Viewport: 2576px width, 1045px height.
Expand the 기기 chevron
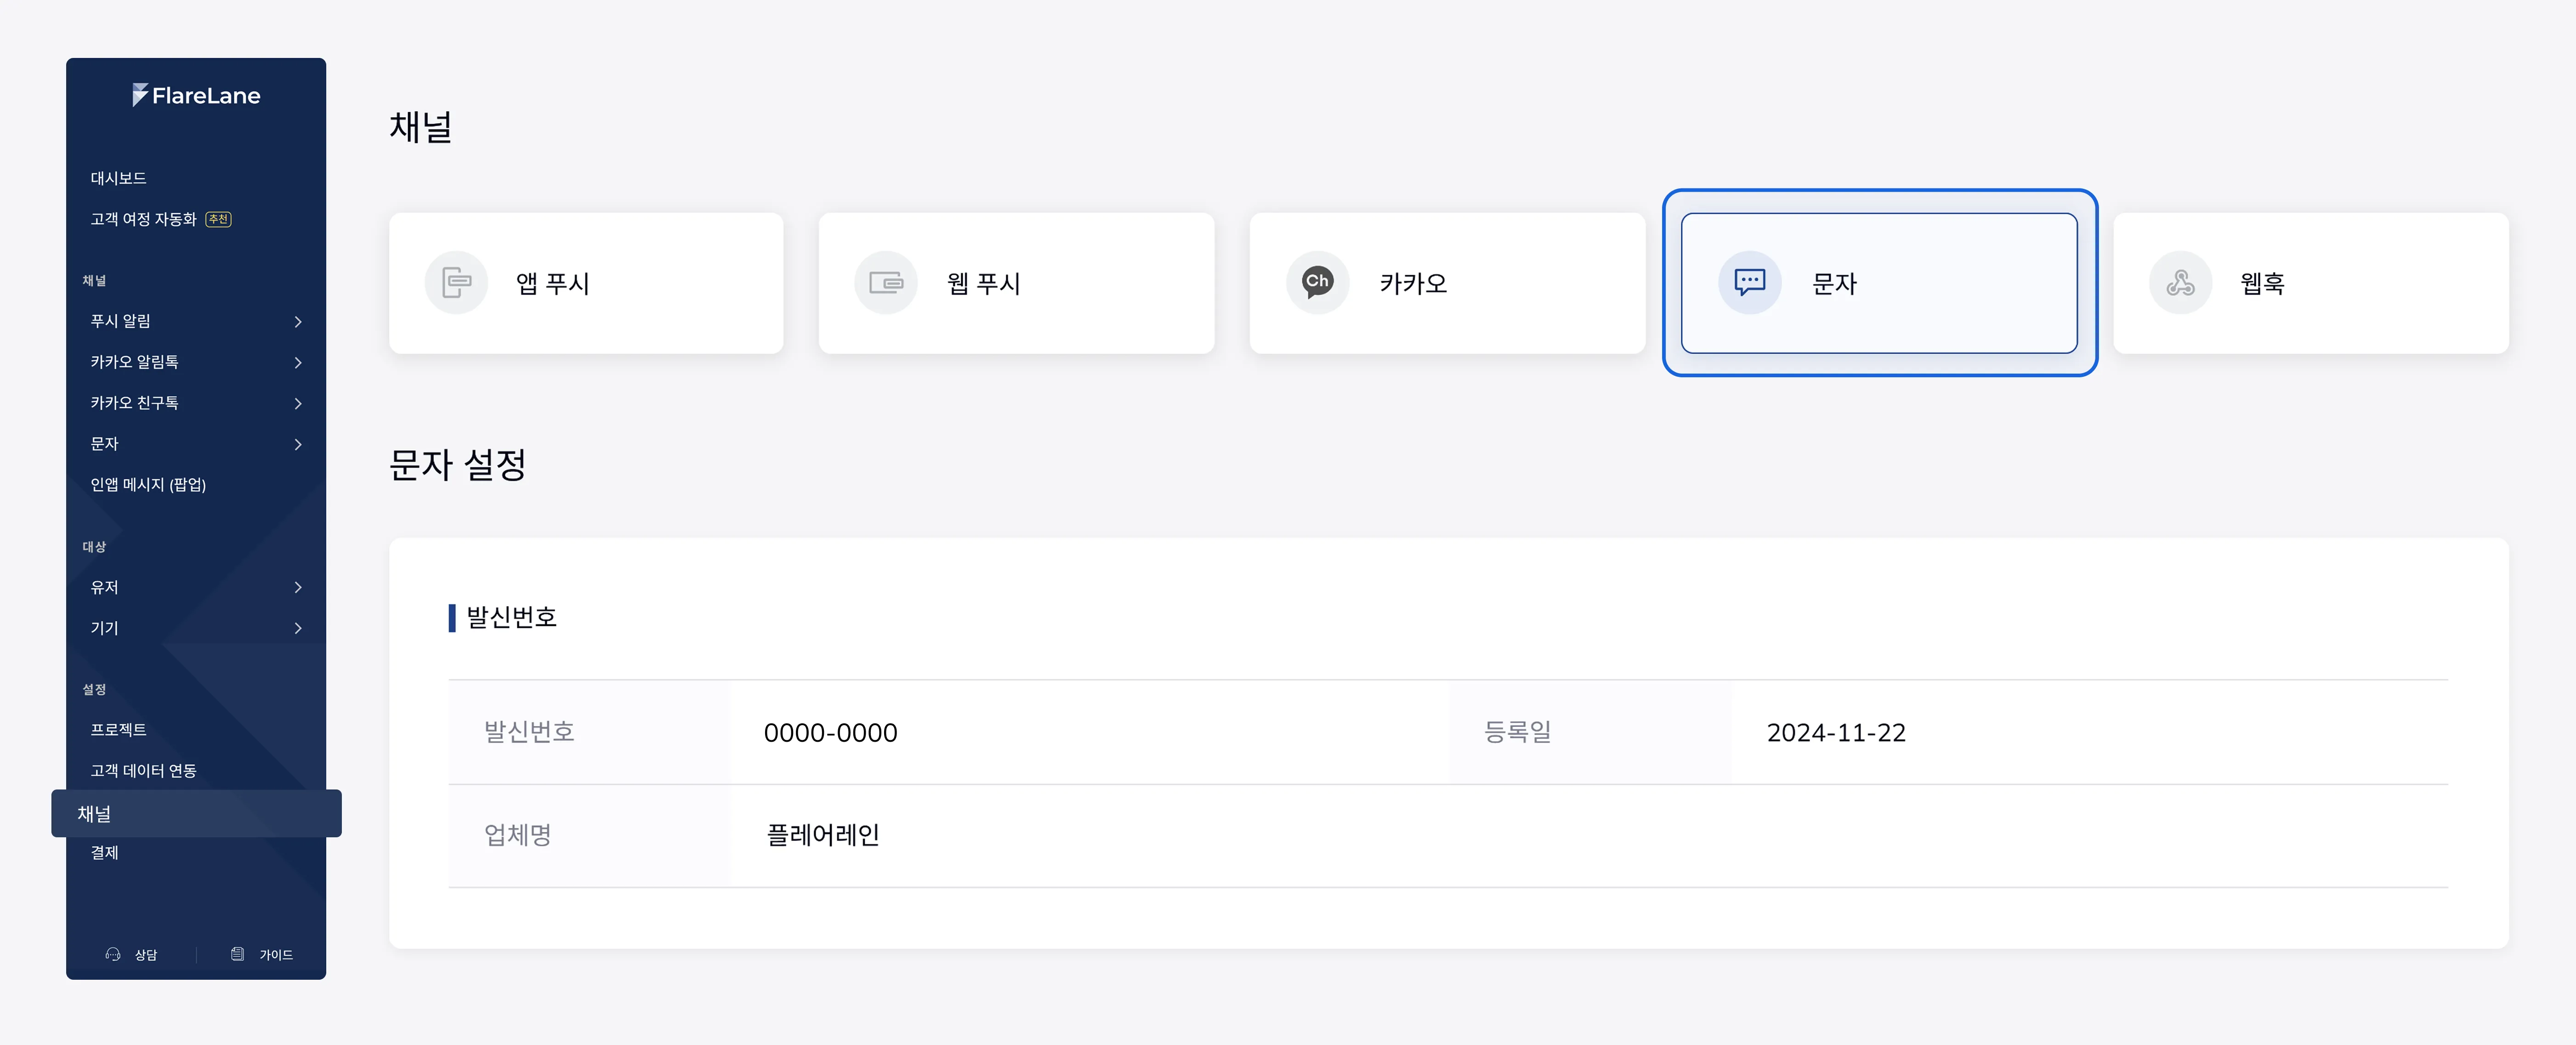pyautogui.click(x=298, y=628)
